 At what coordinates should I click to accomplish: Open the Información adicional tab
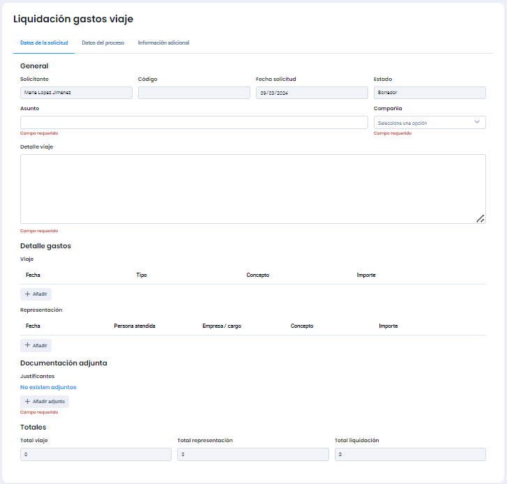pyautogui.click(x=163, y=43)
